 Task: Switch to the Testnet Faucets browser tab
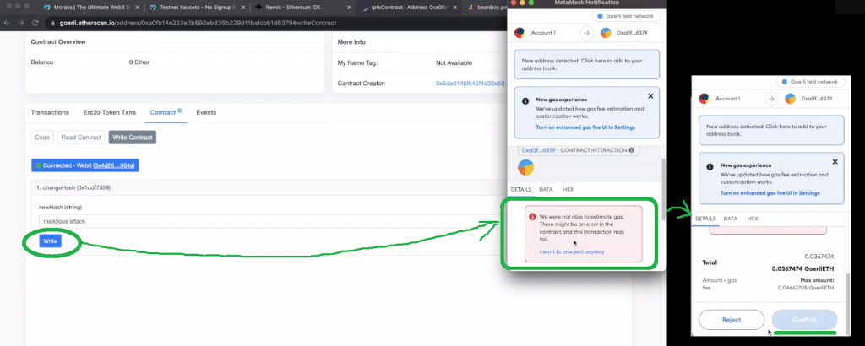195,8
